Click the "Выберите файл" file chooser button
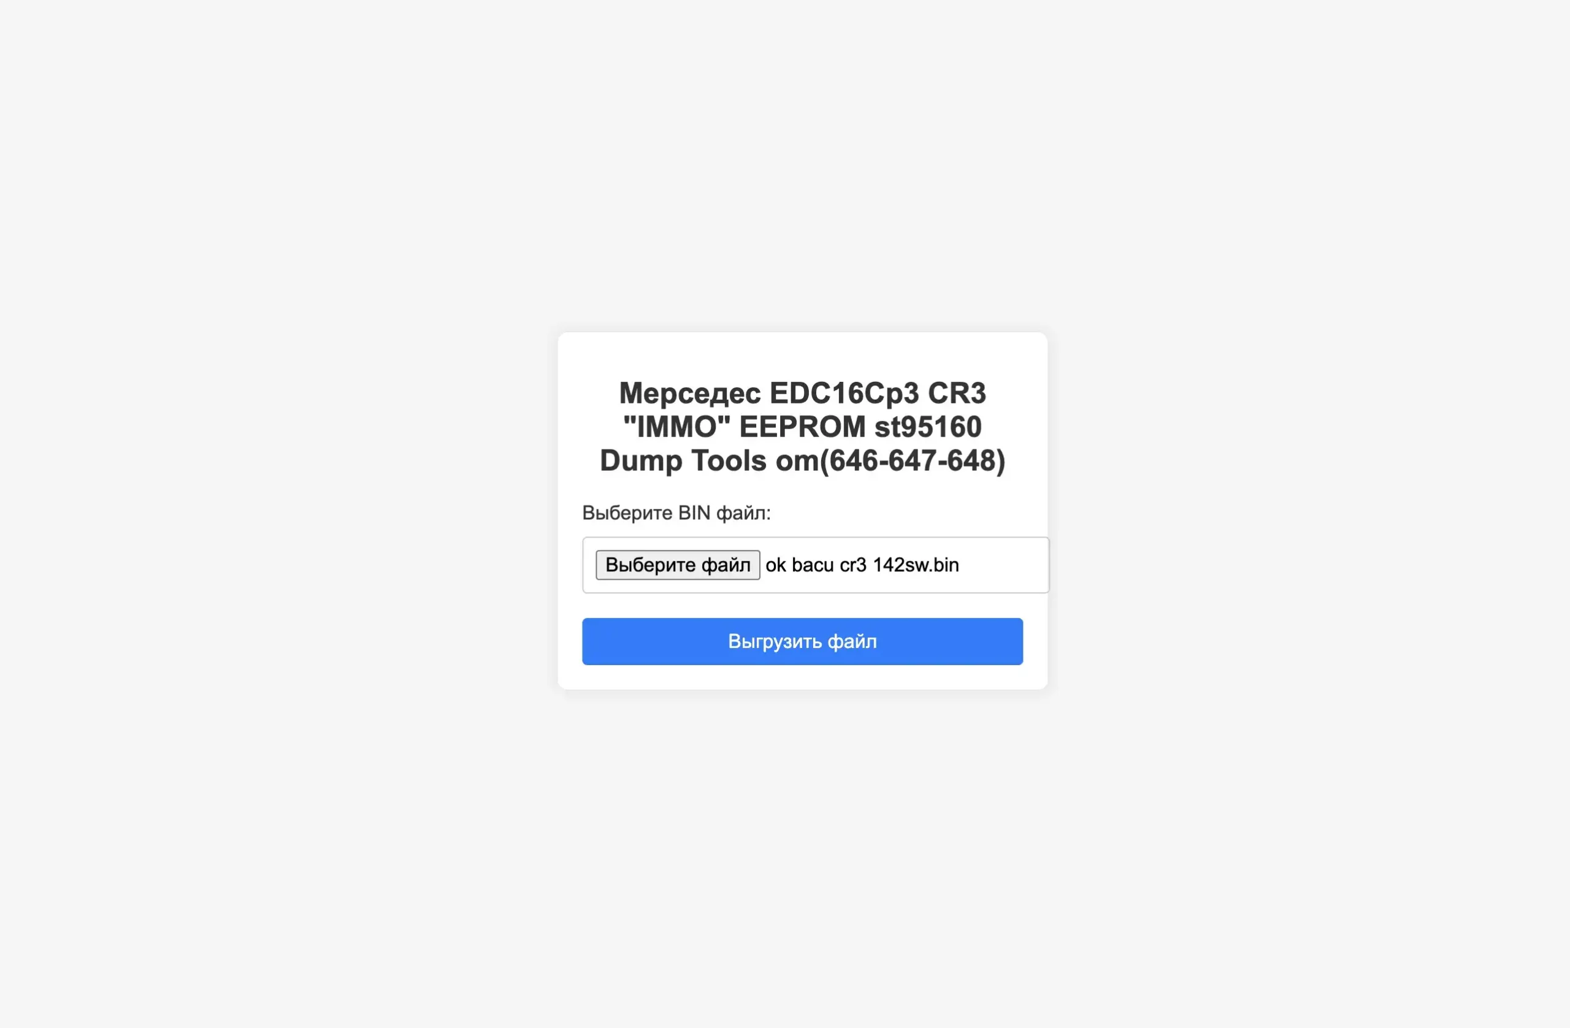 (678, 565)
